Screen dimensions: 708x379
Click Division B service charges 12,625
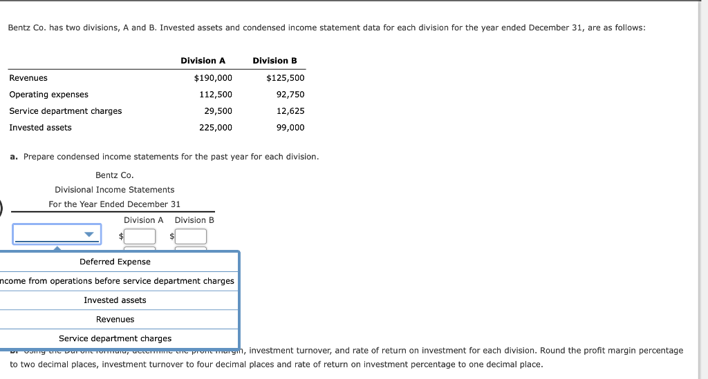point(290,111)
